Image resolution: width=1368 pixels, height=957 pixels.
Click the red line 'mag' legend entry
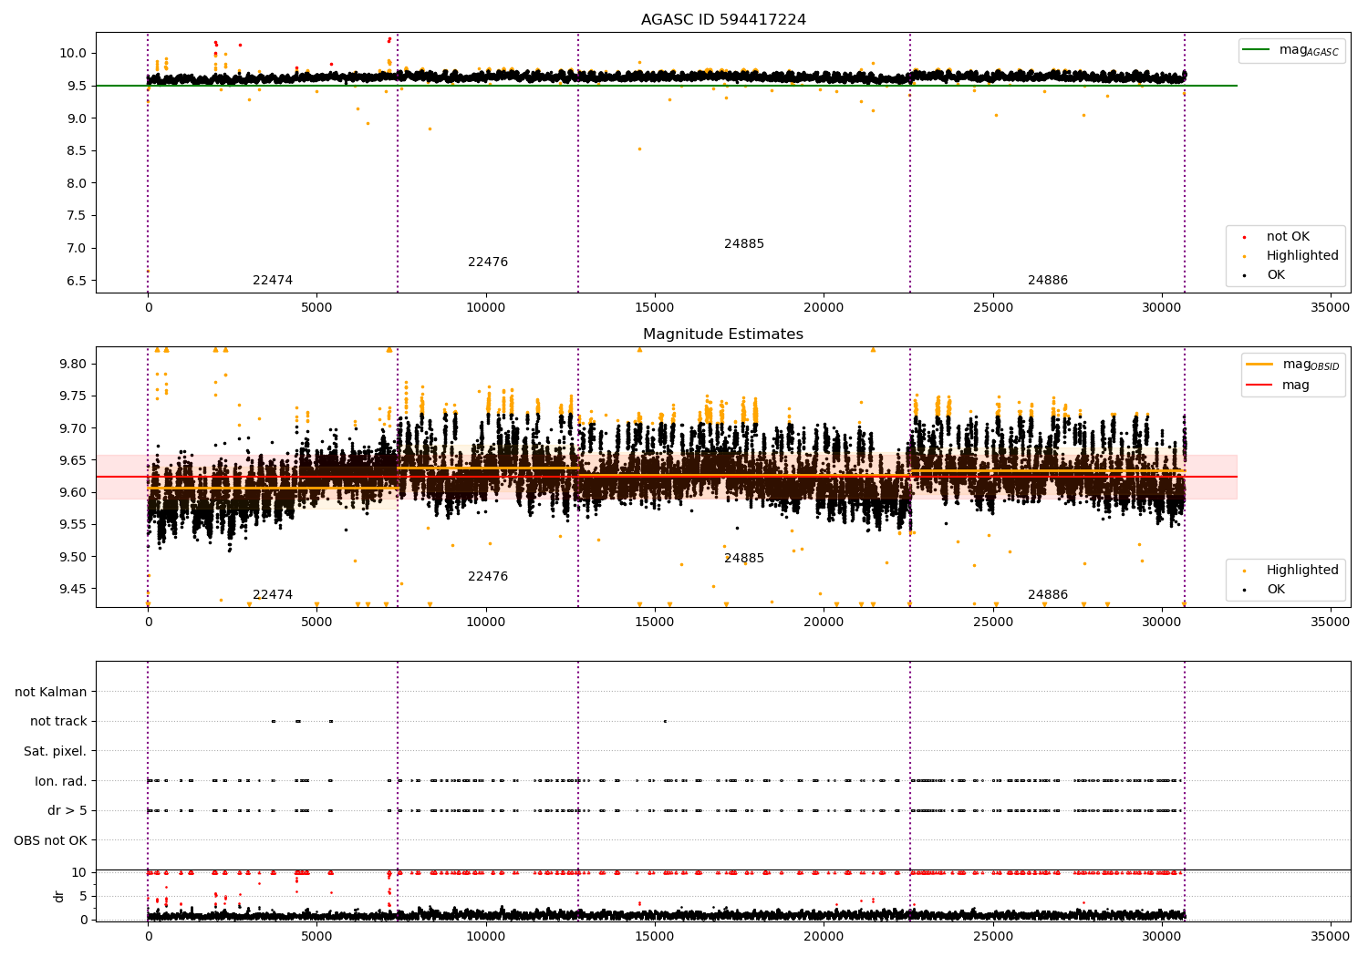(1296, 386)
